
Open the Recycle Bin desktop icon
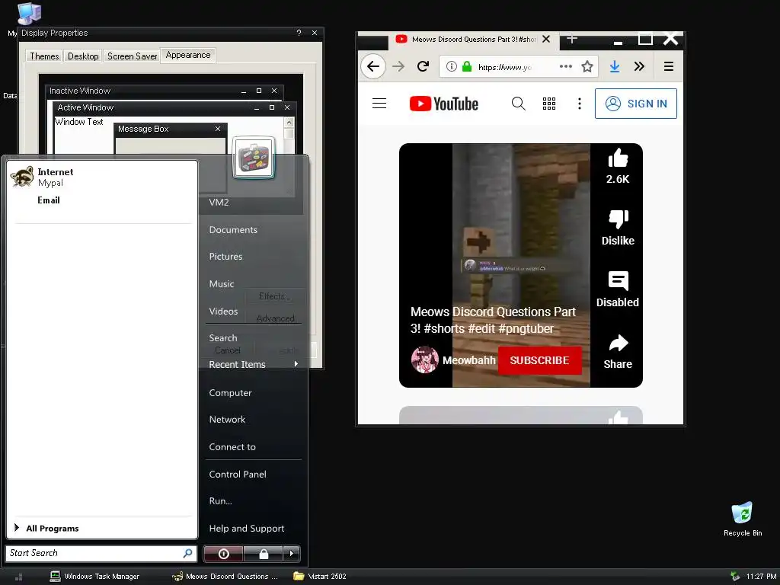[742, 519]
